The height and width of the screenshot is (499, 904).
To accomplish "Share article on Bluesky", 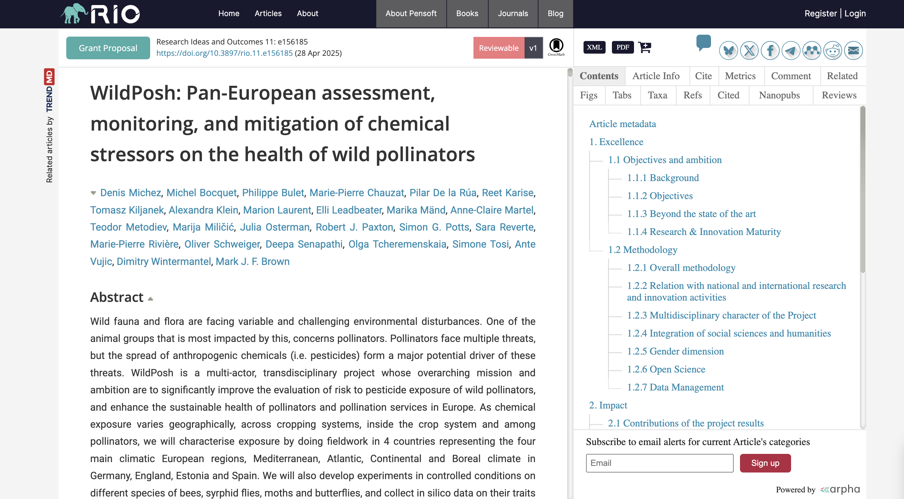I will 728,51.
